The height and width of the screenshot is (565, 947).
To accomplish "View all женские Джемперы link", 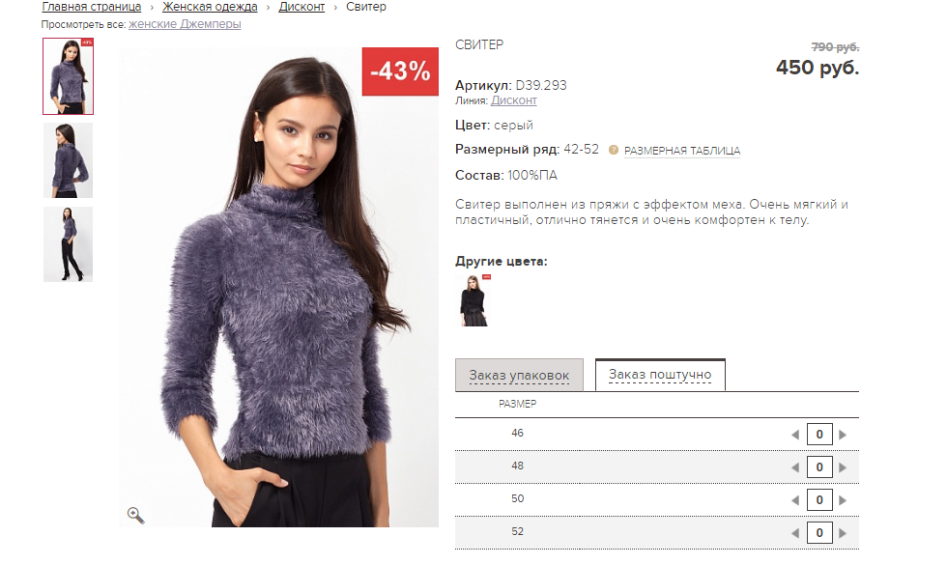I will point(185,24).
